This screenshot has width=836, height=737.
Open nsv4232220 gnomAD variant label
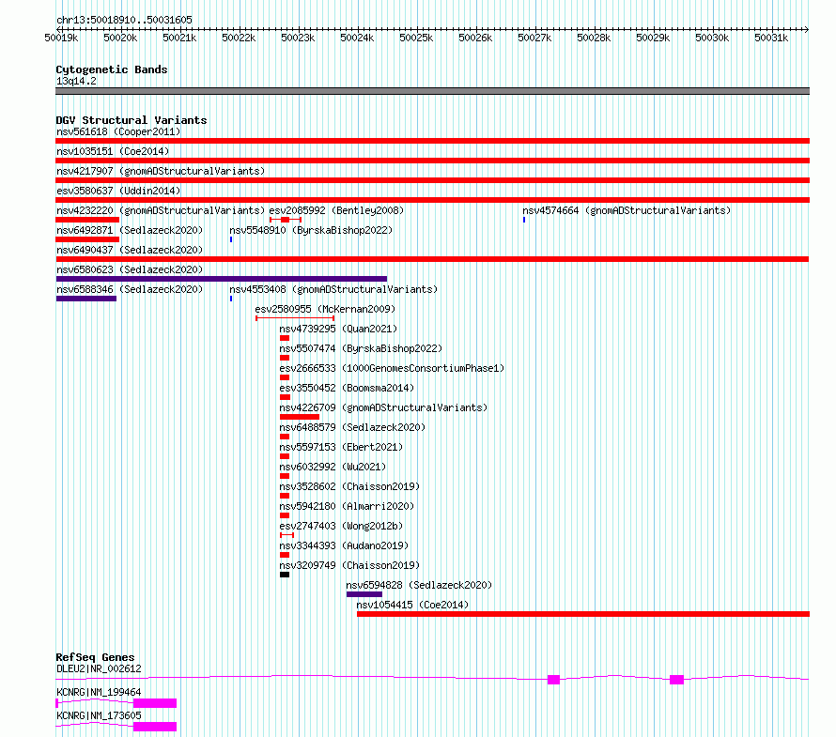tap(161, 210)
